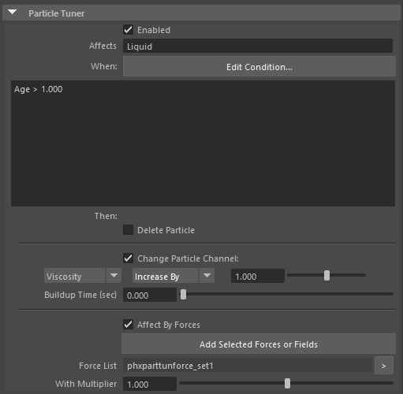Click the Affects field containing Liquid
Viewport: 403px width, 394px height.
click(x=258, y=46)
